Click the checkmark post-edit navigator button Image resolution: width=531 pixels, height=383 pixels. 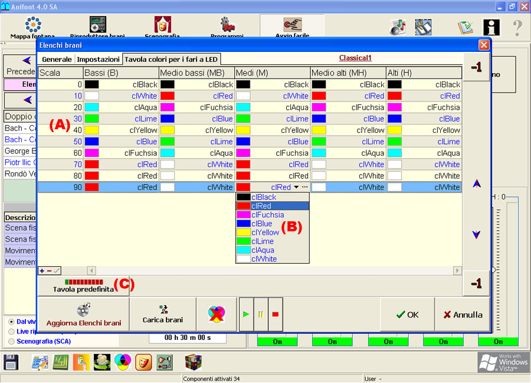coord(57,271)
